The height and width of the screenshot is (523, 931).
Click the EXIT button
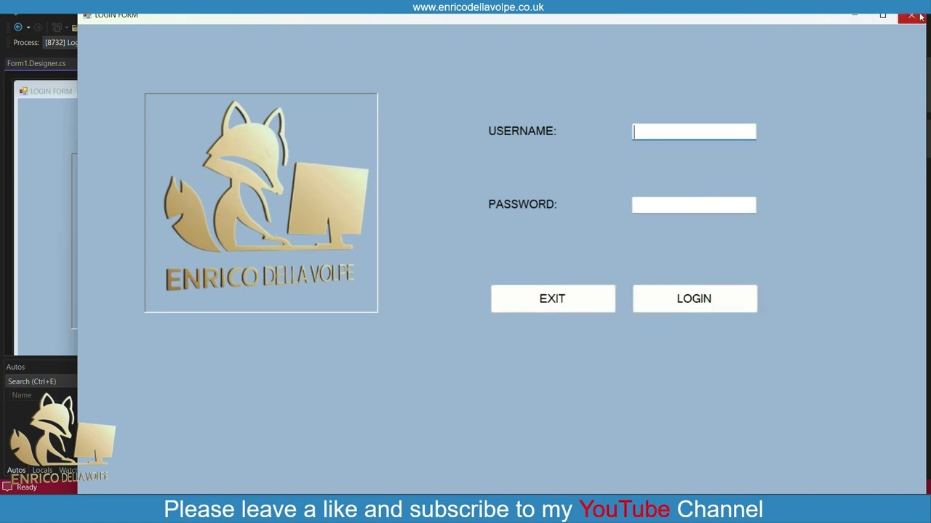pos(553,299)
